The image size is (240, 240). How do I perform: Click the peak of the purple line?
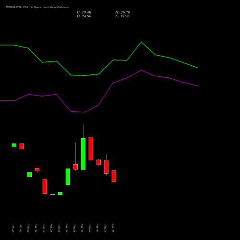click(x=141, y=70)
